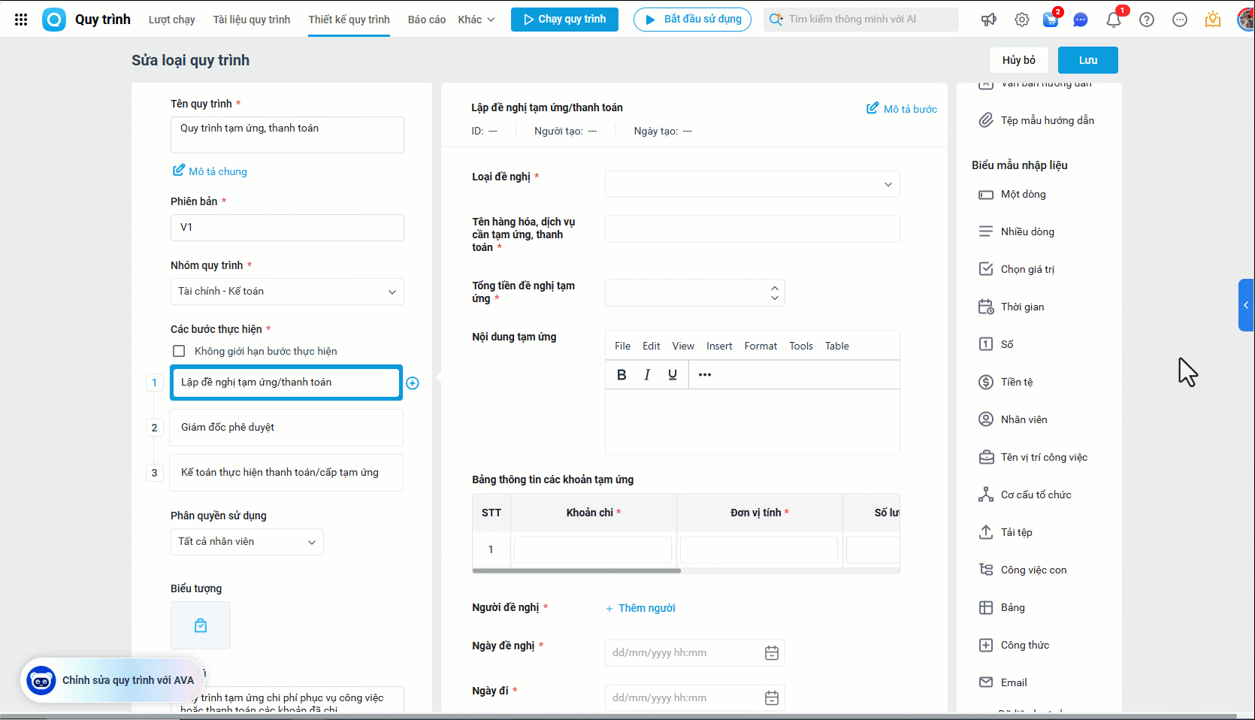Open help question mark icon
Viewport: 1255px width, 720px height.
[x=1147, y=20]
